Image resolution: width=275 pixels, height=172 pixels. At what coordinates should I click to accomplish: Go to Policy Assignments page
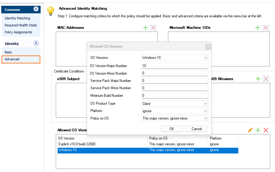click(x=18, y=32)
